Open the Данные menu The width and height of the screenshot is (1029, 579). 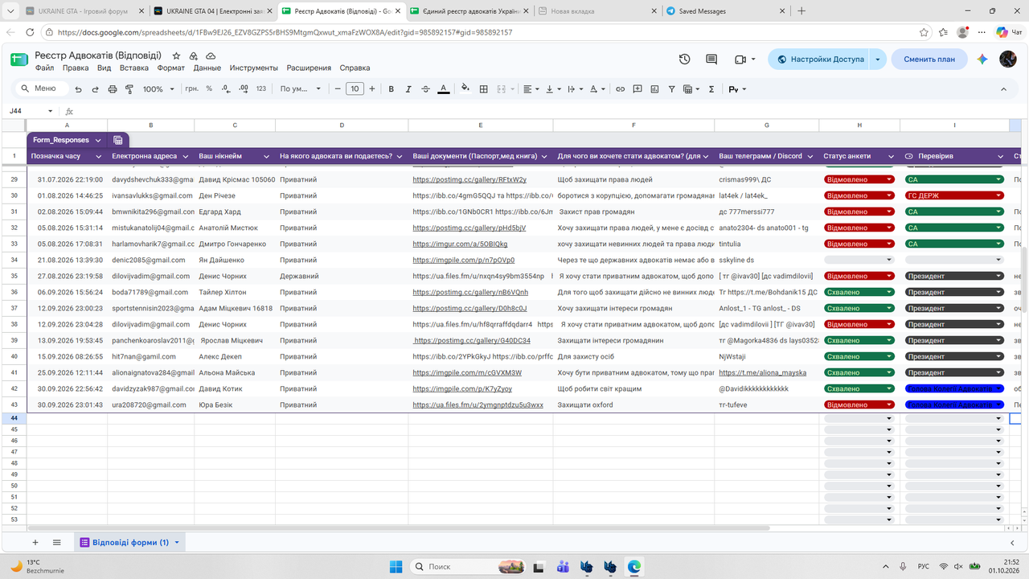pyautogui.click(x=207, y=68)
